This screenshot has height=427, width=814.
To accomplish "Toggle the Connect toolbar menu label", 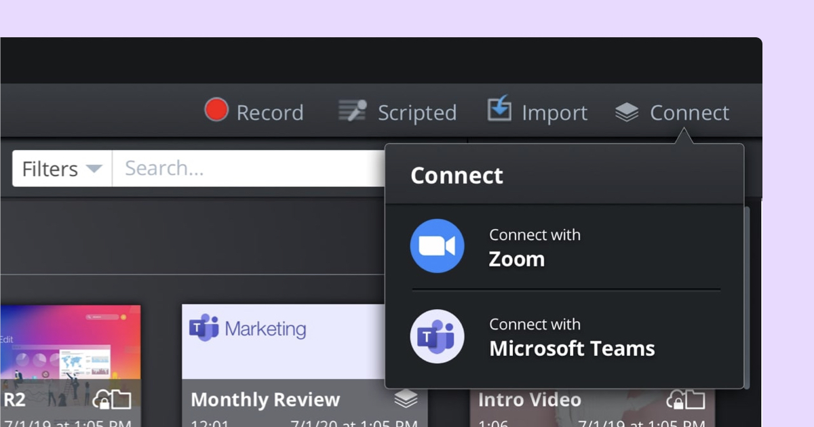I will [689, 113].
